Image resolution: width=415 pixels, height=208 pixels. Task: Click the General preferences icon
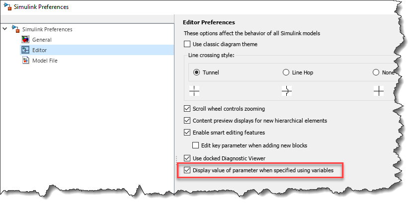pos(25,40)
